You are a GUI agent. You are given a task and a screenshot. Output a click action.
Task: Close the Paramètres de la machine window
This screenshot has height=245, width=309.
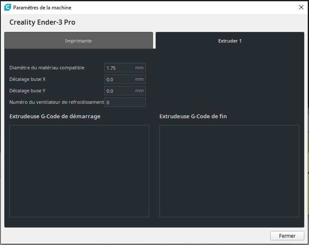[301, 8]
